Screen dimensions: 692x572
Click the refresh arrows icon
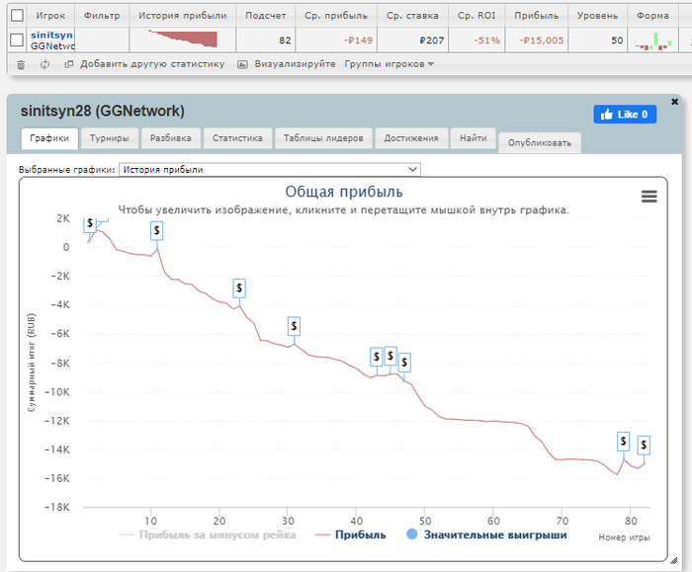tap(44, 65)
